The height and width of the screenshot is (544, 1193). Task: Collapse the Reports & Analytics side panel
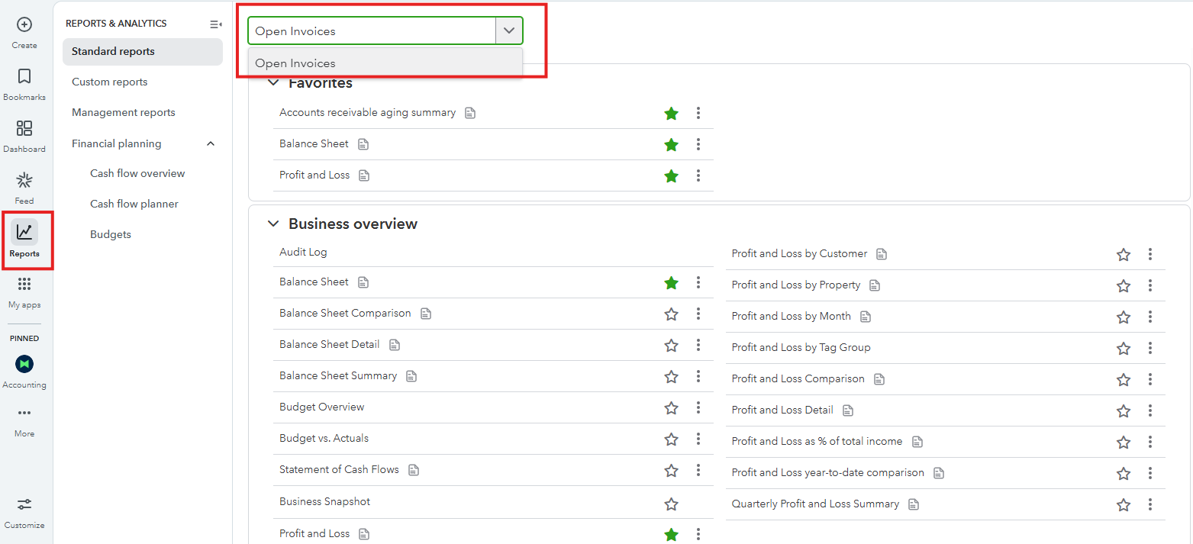click(x=215, y=24)
